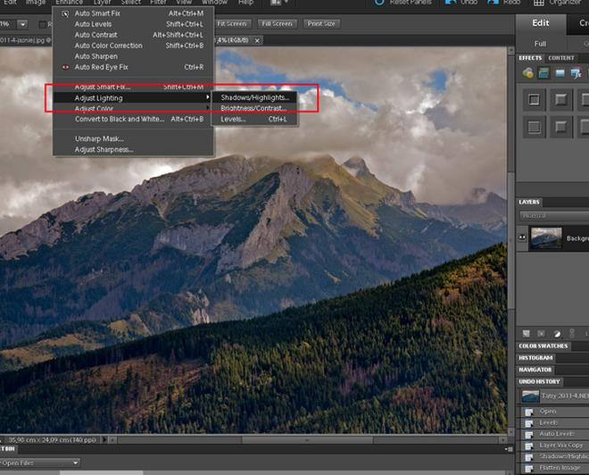
Task: Choose Auto Sharpen menu item
Action: 133,56
